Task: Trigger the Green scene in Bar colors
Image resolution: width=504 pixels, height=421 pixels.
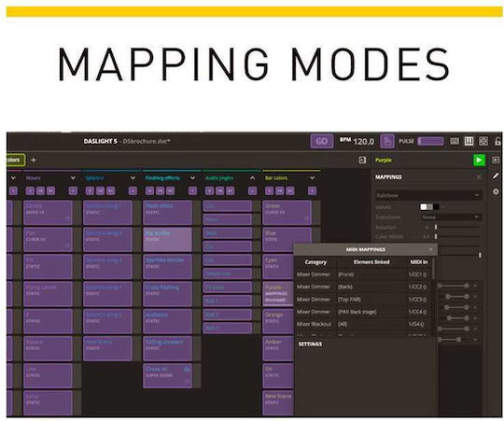Action: 287,213
